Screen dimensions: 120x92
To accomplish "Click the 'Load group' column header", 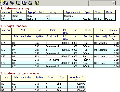I will [x=55, y=12].
